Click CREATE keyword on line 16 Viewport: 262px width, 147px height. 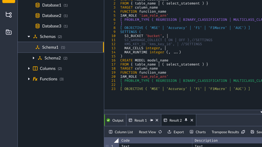pos(127,60)
